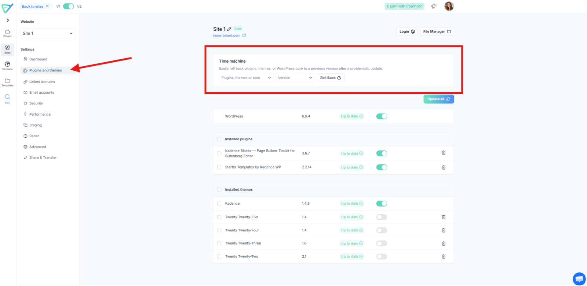This screenshot has height=286, width=587.
Task: Check the Starter Templates plugin checkbox
Action: (219, 167)
